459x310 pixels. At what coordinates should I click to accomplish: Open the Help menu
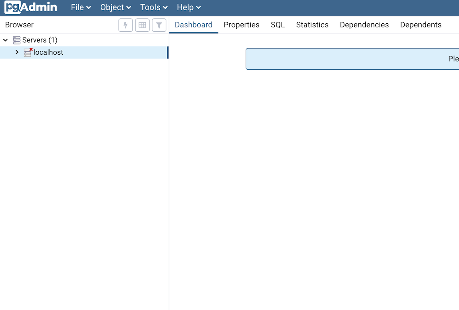189,7
